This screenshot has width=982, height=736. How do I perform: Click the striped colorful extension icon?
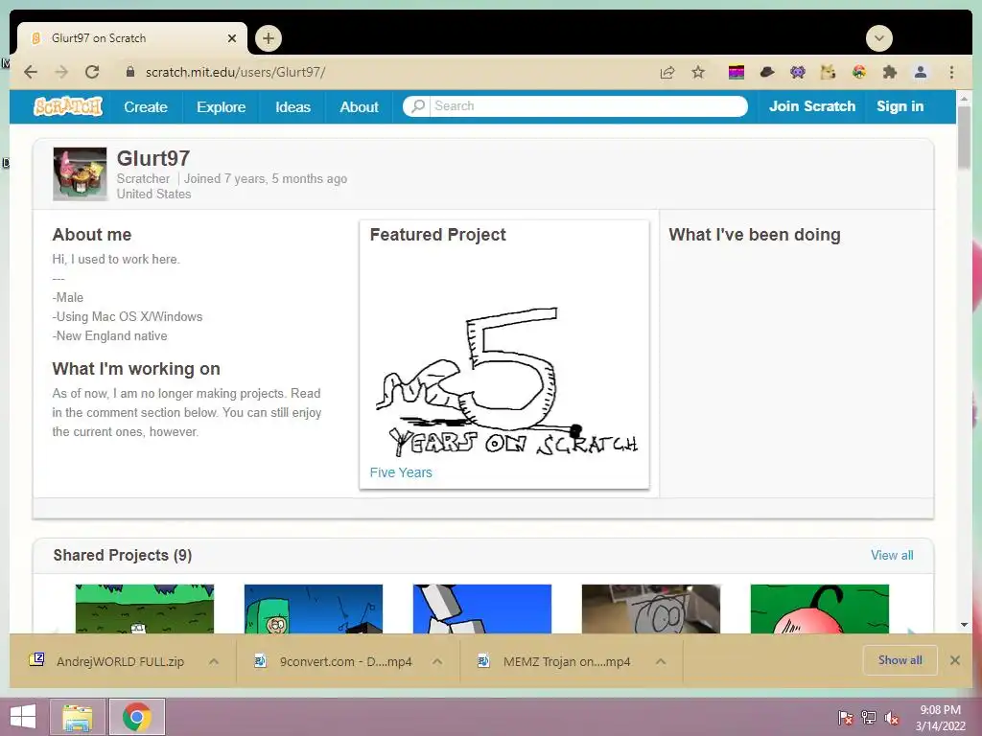click(x=736, y=73)
